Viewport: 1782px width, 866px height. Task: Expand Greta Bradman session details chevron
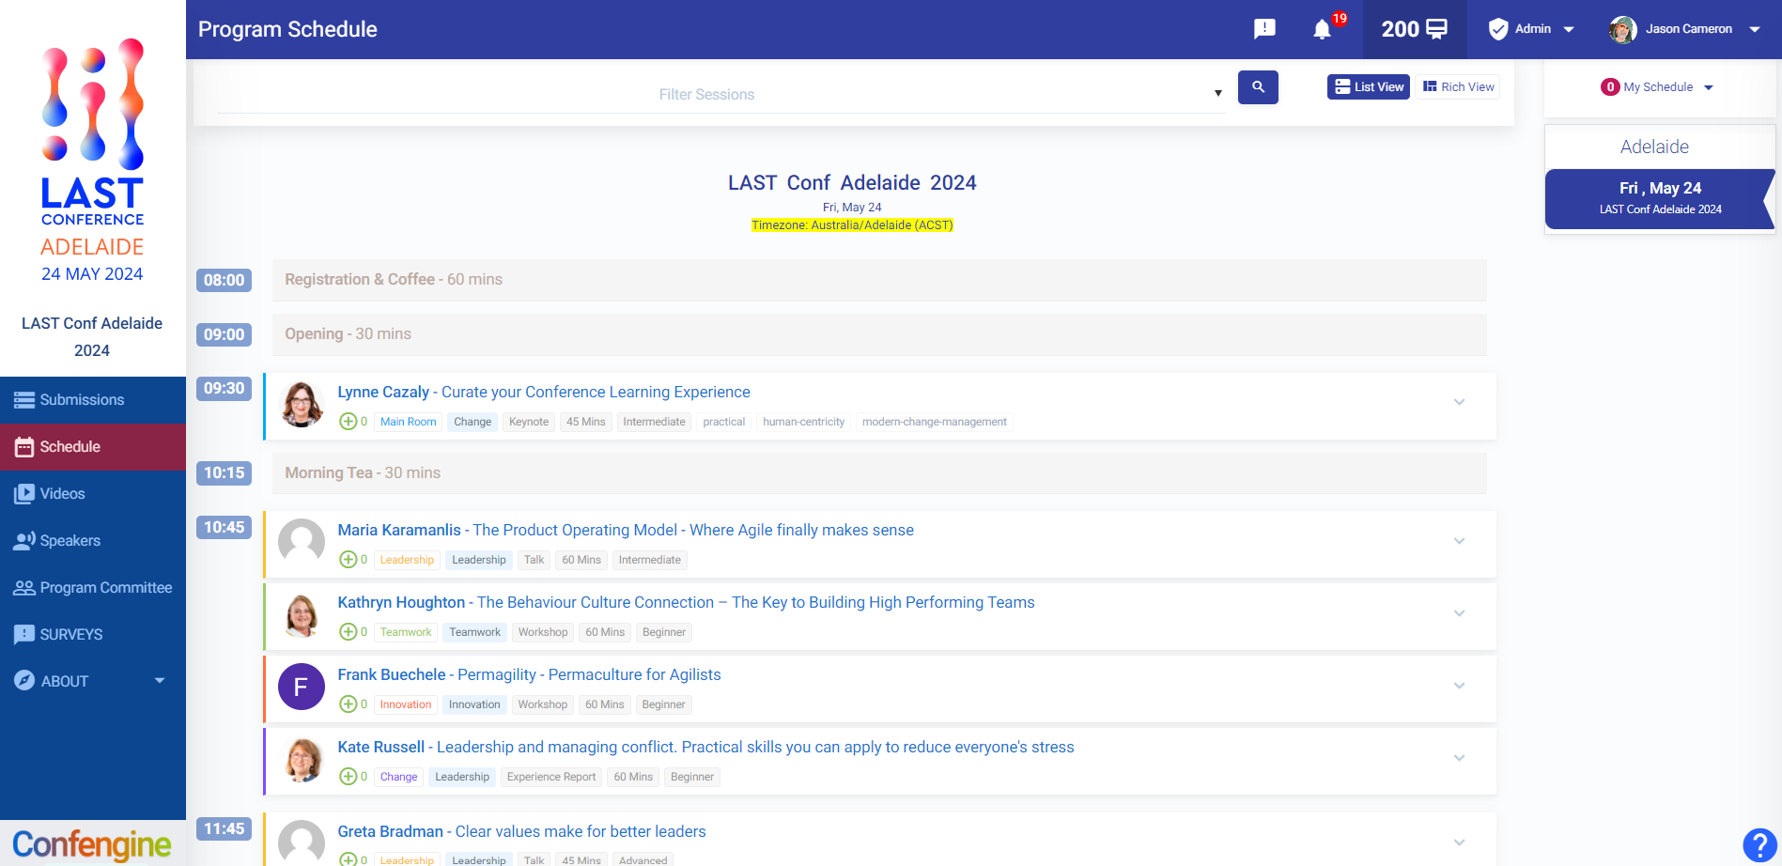[1460, 843]
